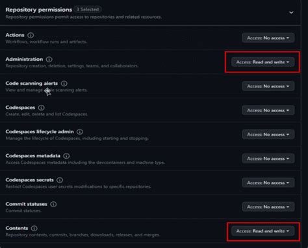Viewport: 308px width, 248px height.
Task: Change the Codespaces access level dropdown
Action: point(268,111)
